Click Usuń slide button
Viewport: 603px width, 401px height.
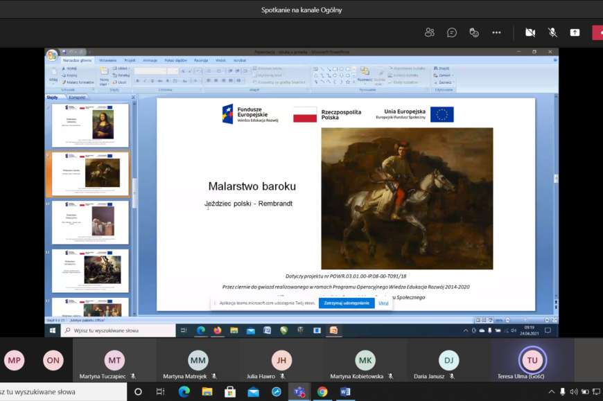[x=120, y=82]
